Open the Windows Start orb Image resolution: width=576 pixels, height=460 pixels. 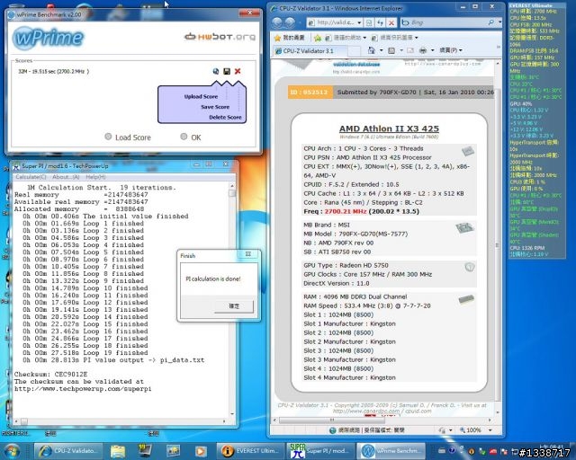[x=11, y=450]
